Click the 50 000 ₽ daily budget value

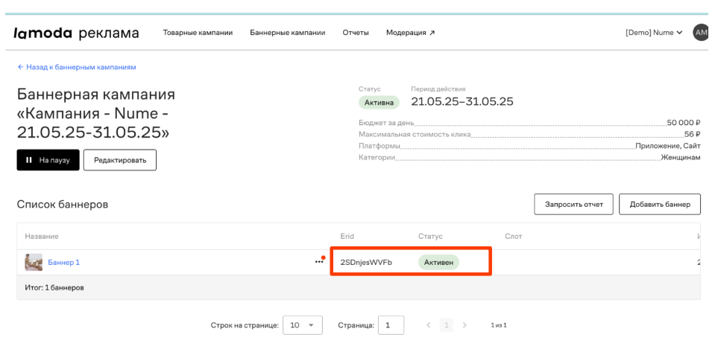click(683, 123)
